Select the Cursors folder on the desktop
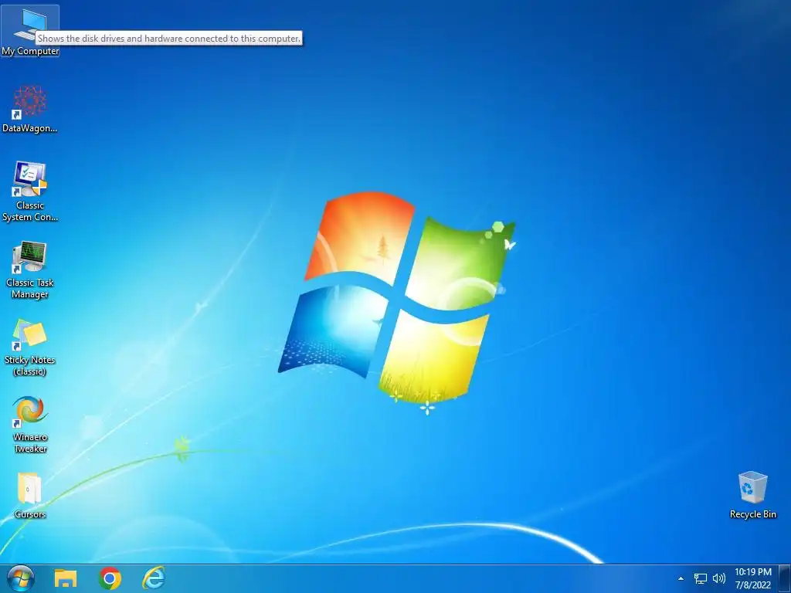The width and height of the screenshot is (791, 593). click(30, 496)
